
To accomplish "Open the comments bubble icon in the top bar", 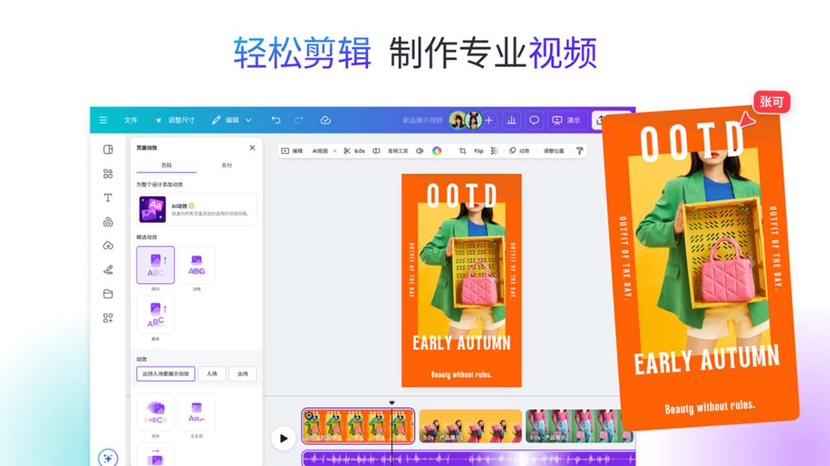I will [x=534, y=120].
